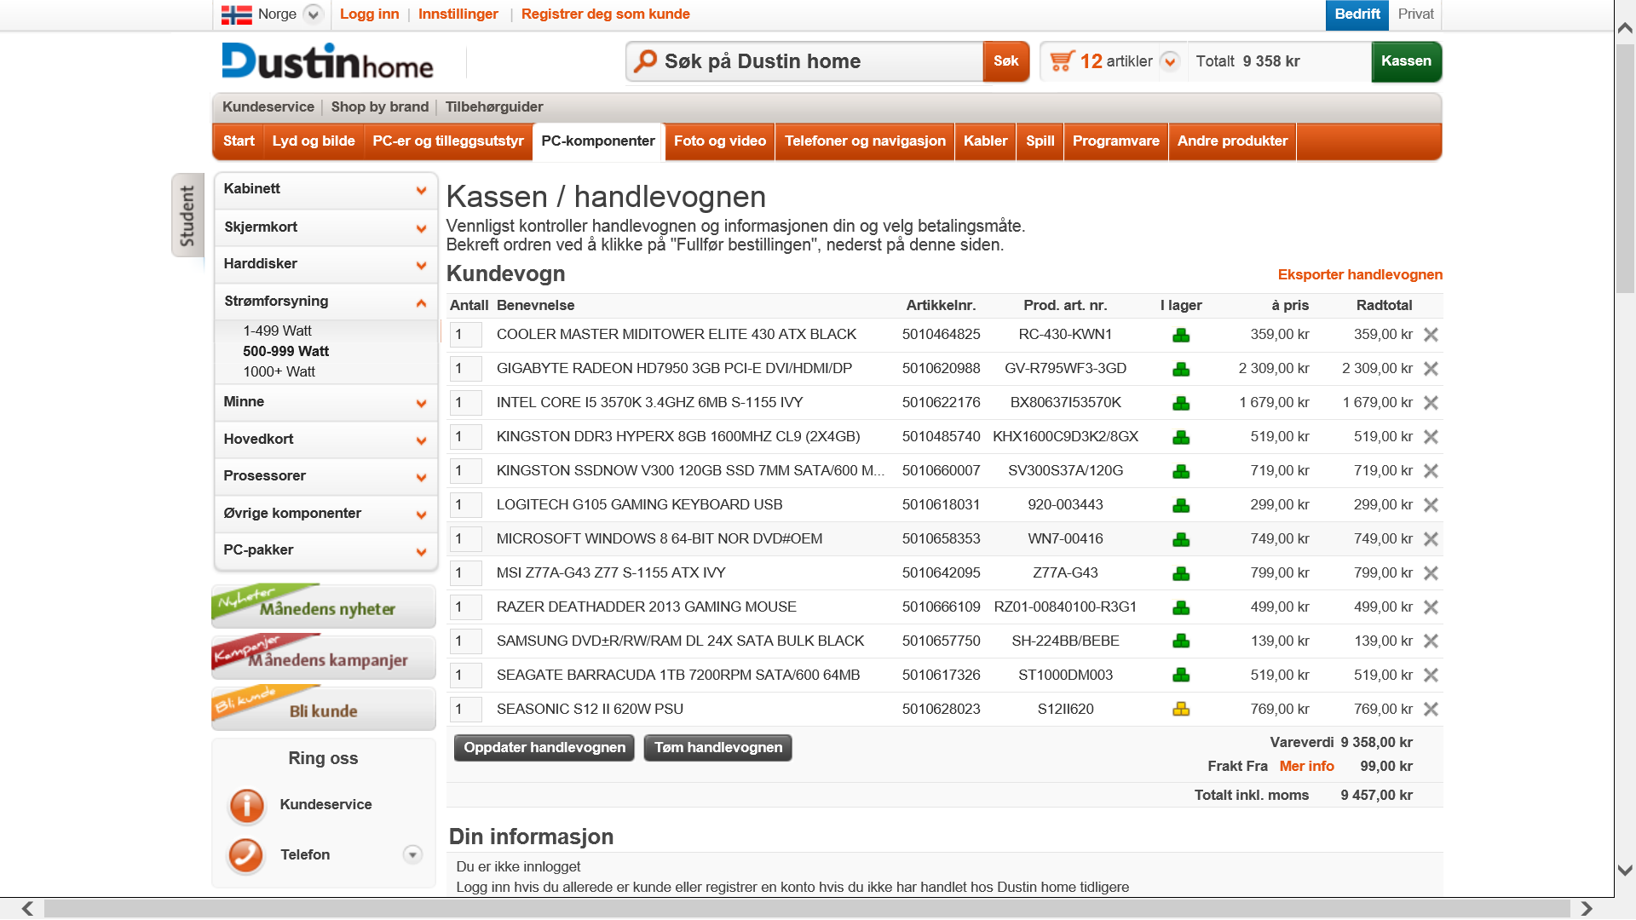The height and width of the screenshot is (920, 1636).
Task: Switch to Bedrift customer type
Action: click(1357, 14)
